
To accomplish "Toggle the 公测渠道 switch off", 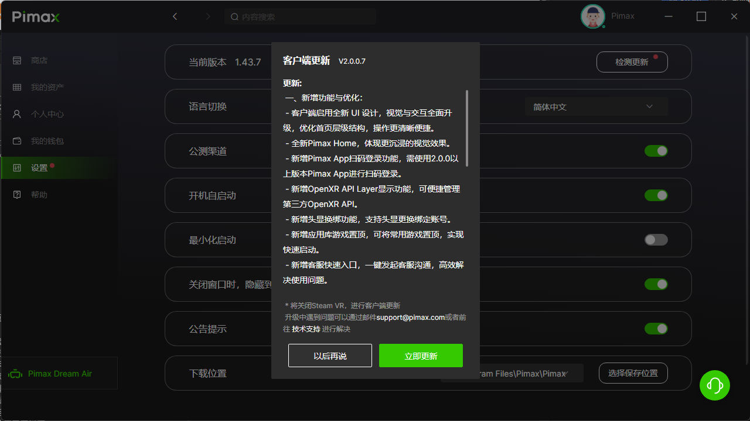I will (x=656, y=151).
